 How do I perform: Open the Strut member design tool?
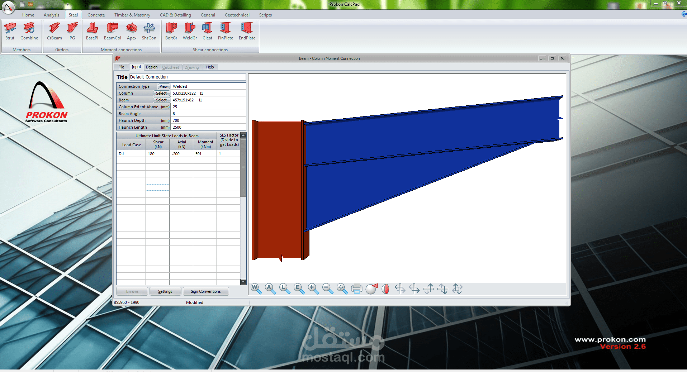(x=10, y=32)
